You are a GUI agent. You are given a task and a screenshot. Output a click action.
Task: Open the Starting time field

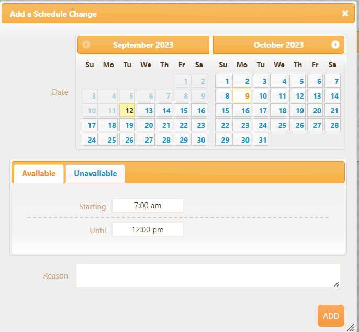tap(148, 206)
